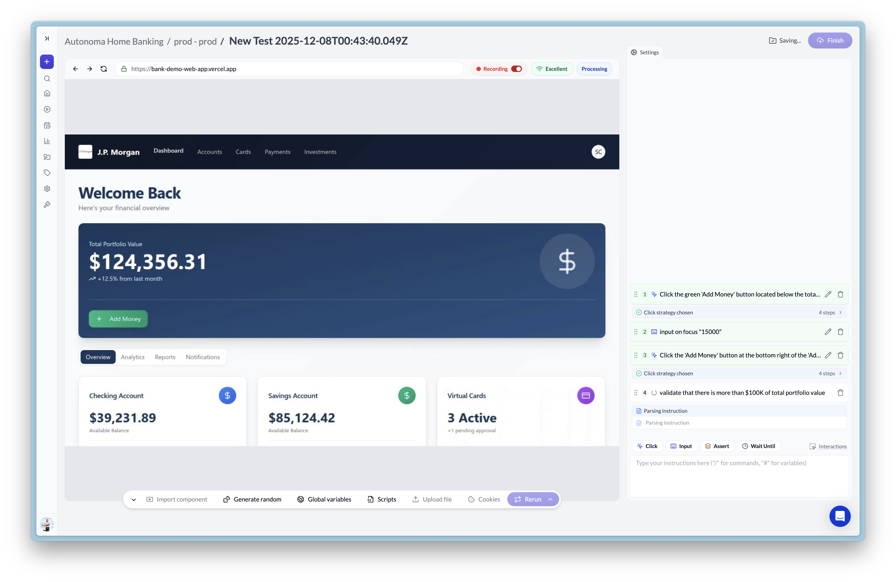Open the chat support bubble icon
Image resolution: width=896 pixels, height=582 pixels.
[x=840, y=516]
